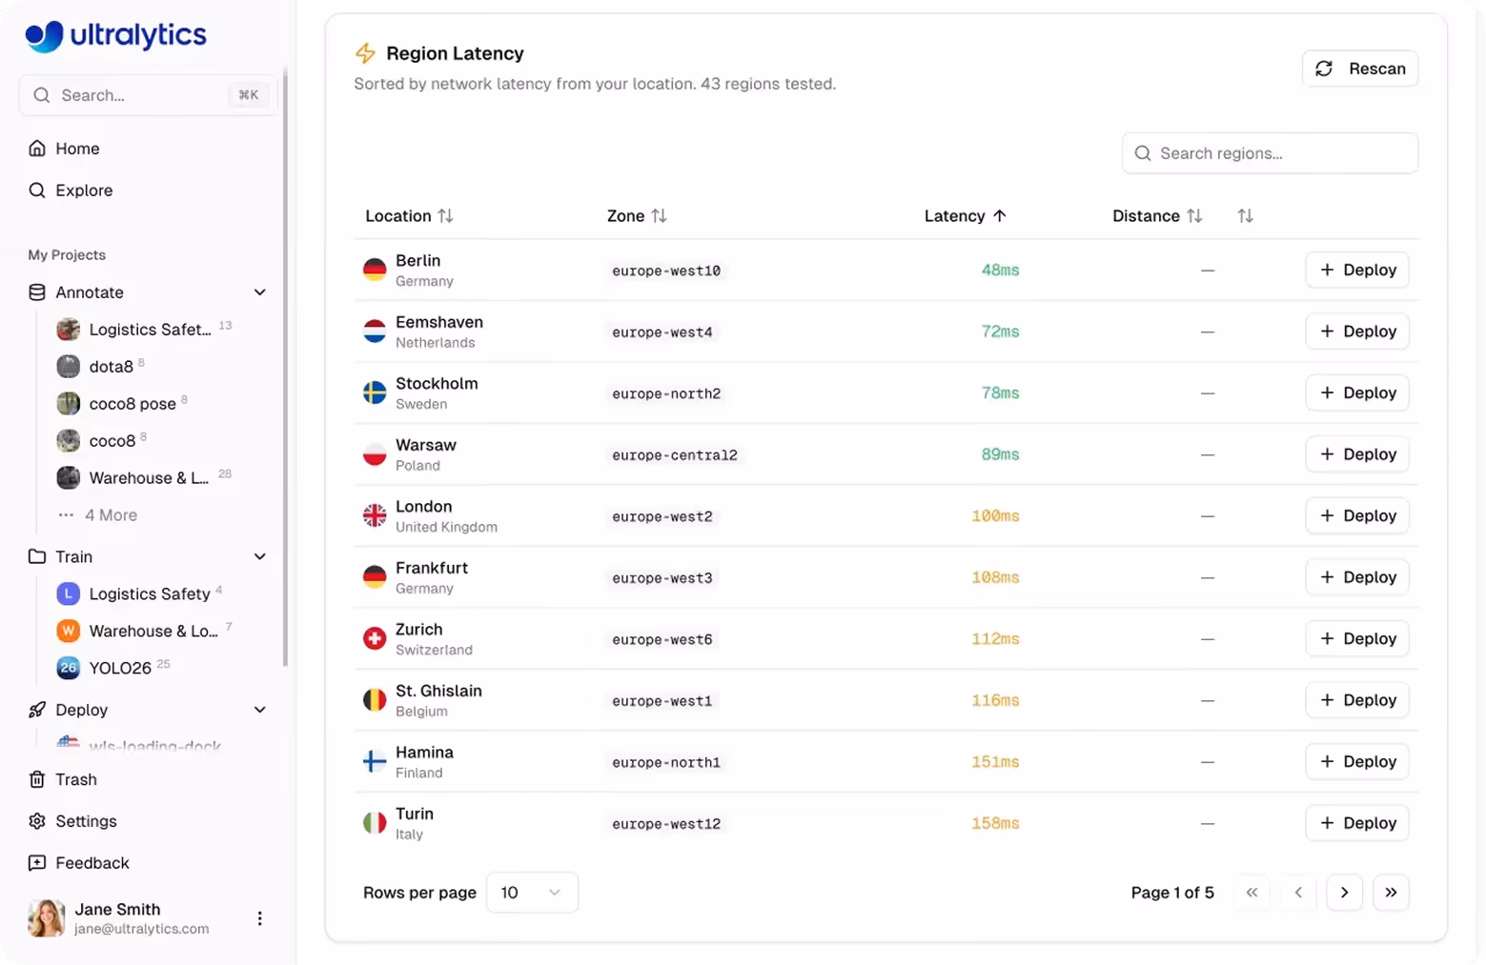1486x965 pixels.
Task: Click the Search regions input field
Action: pyautogui.click(x=1270, y=153)
